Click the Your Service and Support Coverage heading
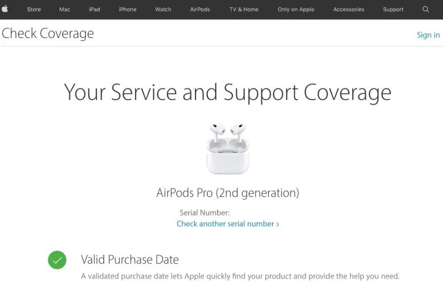The height and width of the screenshot is (295, 443). click(x=228, y=92)
